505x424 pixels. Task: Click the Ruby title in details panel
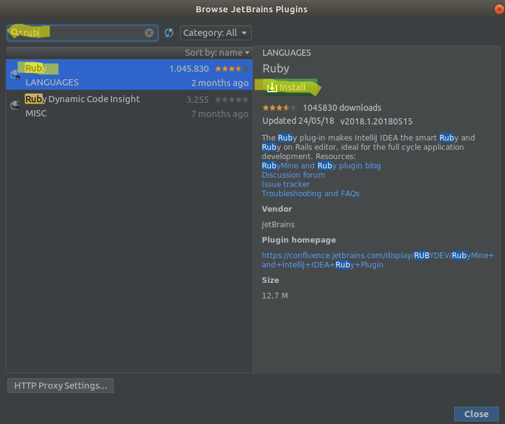pyautogui.click(x=275, y=69)
